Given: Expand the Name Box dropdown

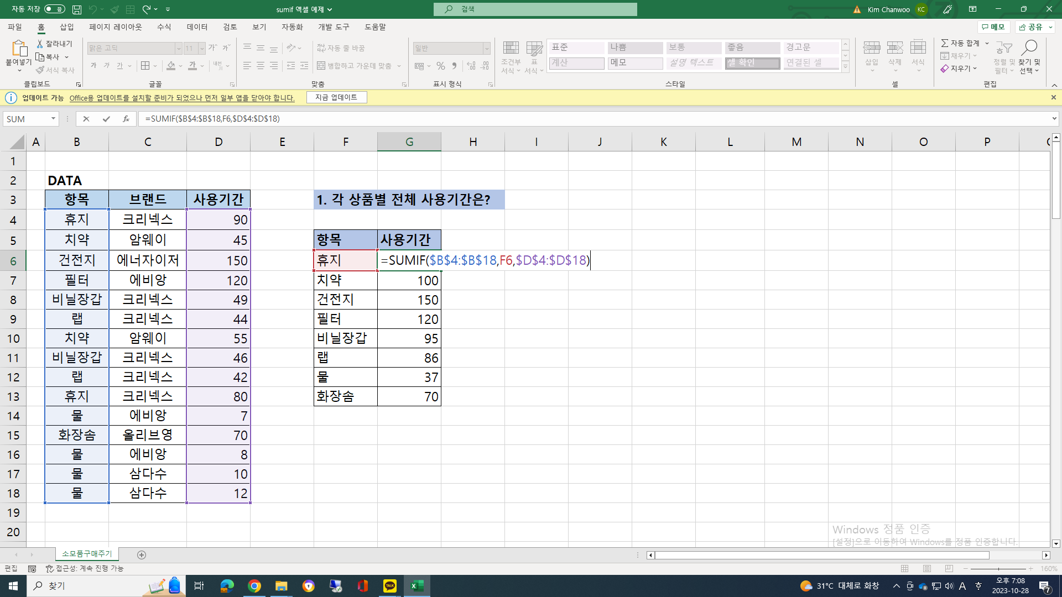Looking at the screenshot, I should pyautogui.click(x=53, y=119).
